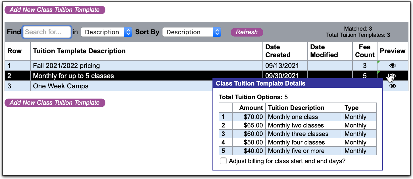The height and width of the screenshot is (179, 413).
Task: Select Monthly for up to 5 classes row
Action: pyautogui.click(x=73, y=76)
